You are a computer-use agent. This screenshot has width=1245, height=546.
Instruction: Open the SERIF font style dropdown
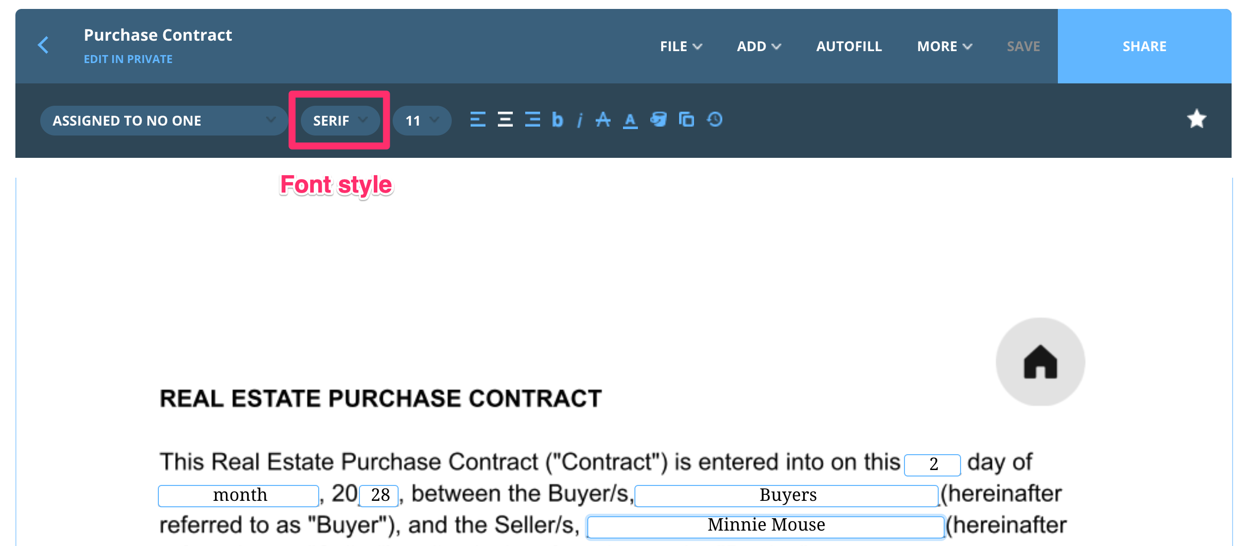[x=340, y=120]
